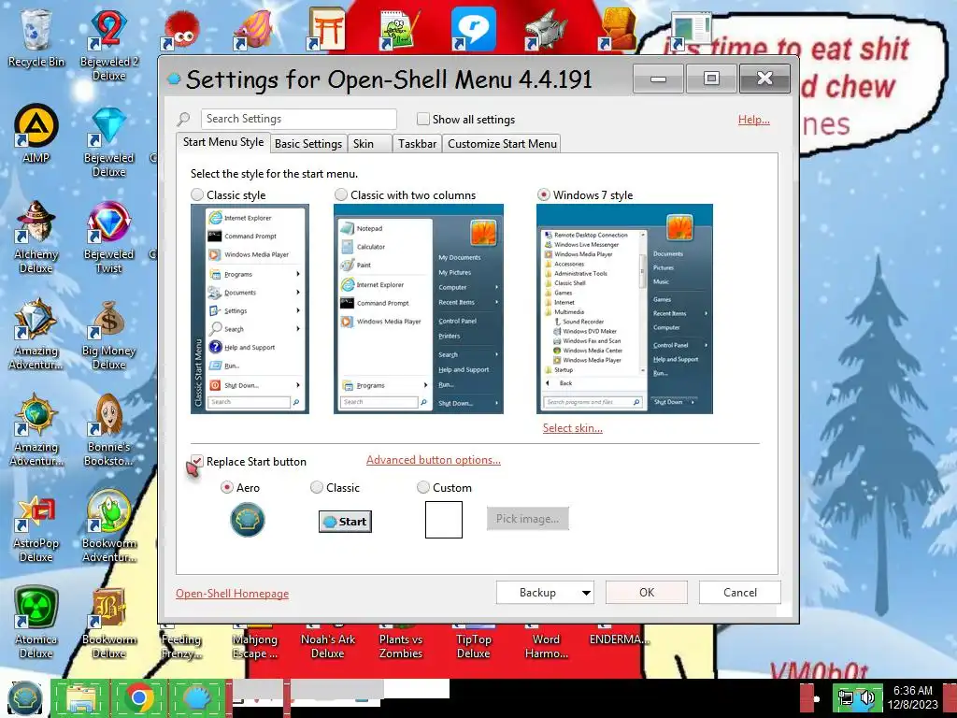
Task: Launch the blue speech bubble R shortcut
Action: coord(472,29)
